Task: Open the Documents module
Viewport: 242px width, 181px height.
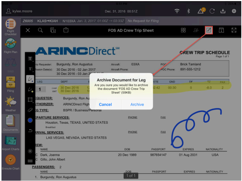Action: coord(11,123)
